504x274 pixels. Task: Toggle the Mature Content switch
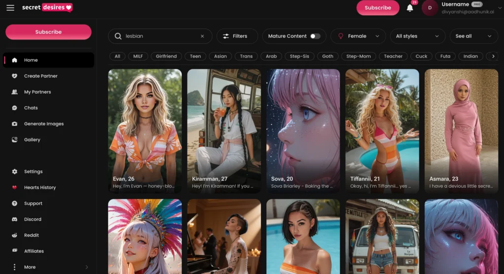pos(315,36)
